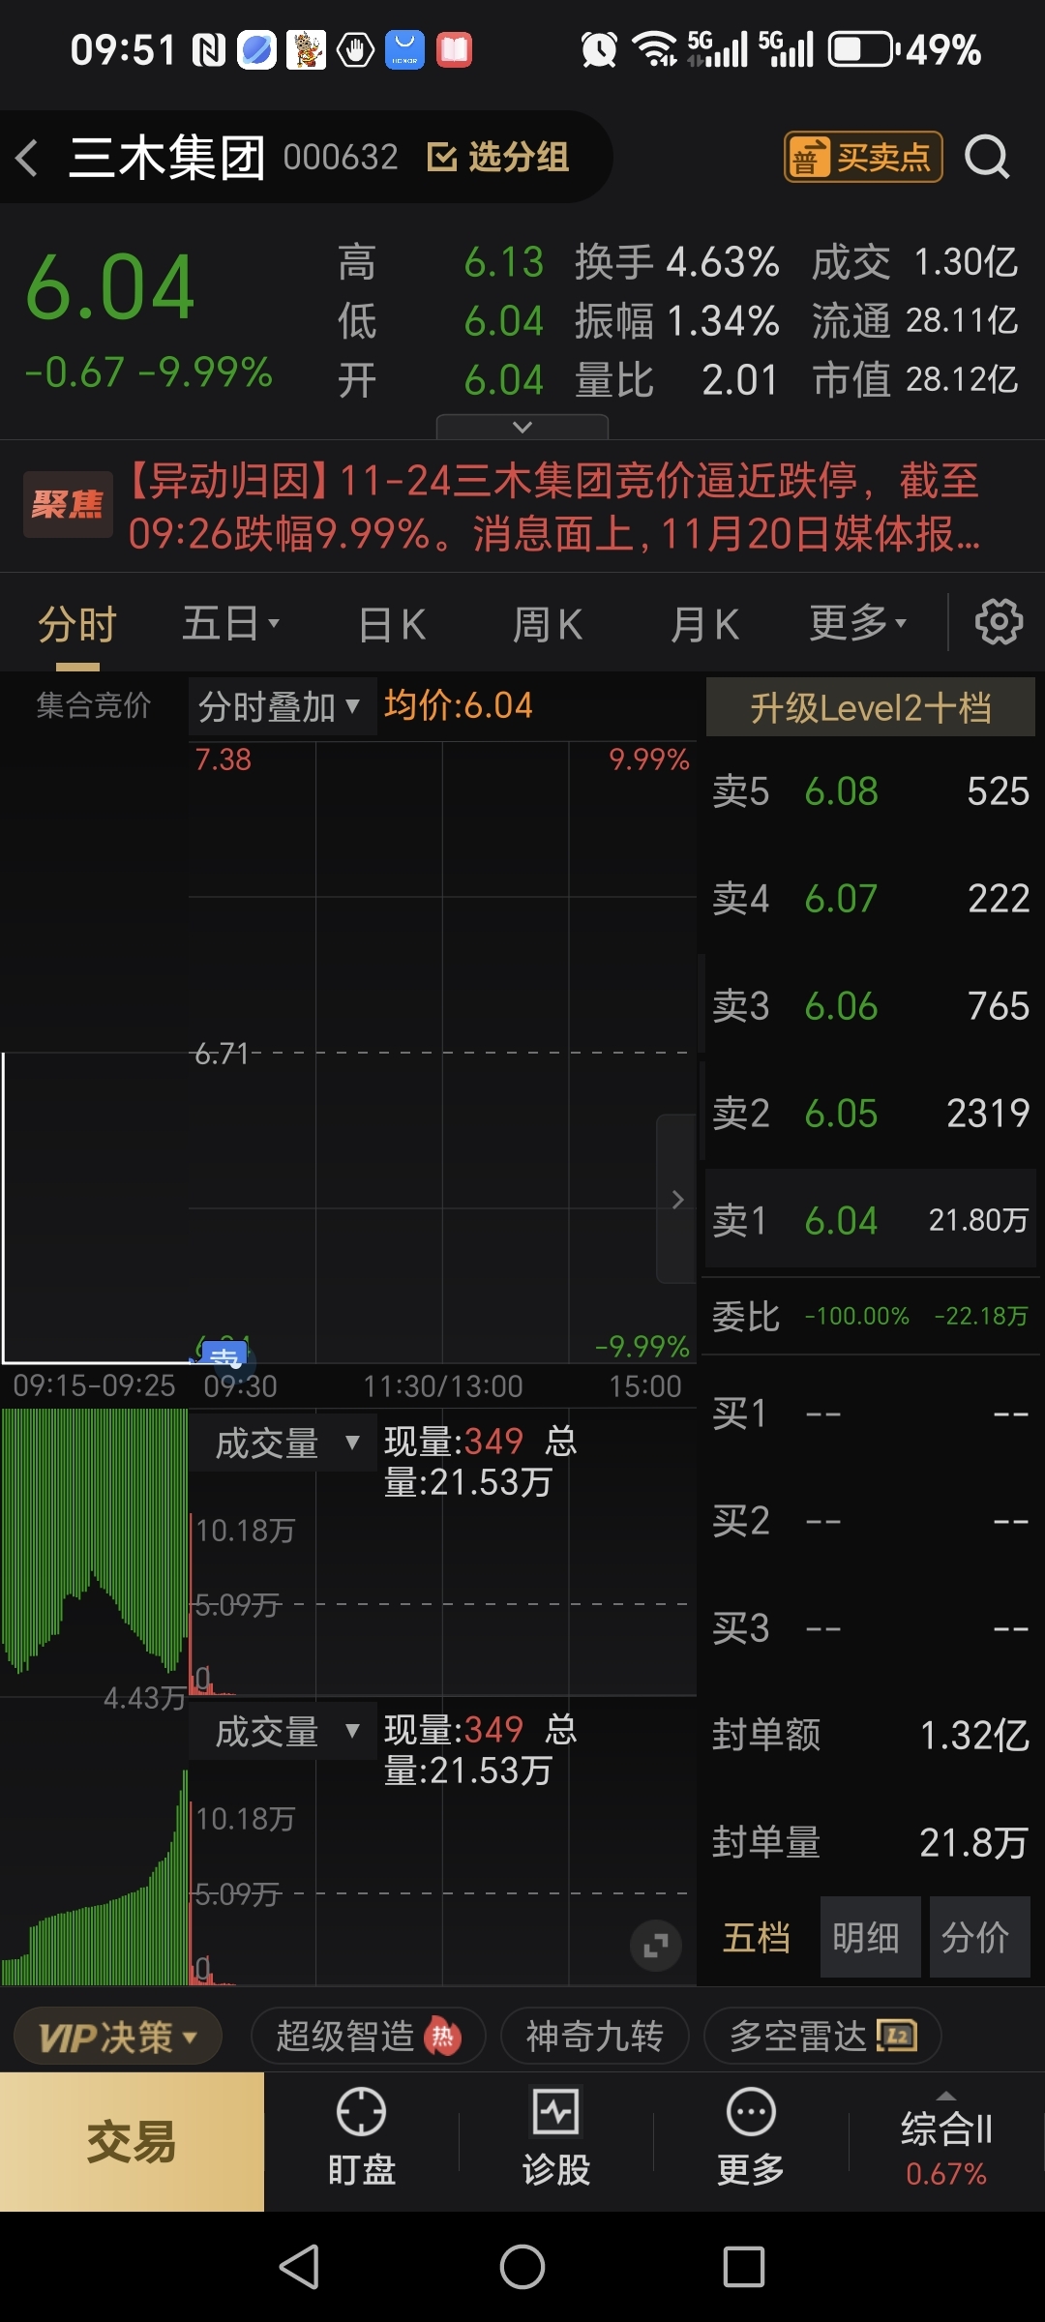Tap Android home navigation button

[522, 2266]
